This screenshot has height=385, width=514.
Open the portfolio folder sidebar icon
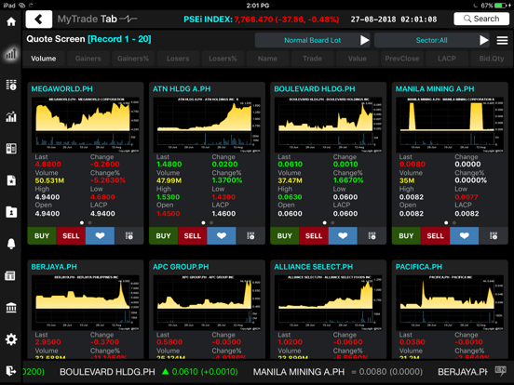click(11, 212)
